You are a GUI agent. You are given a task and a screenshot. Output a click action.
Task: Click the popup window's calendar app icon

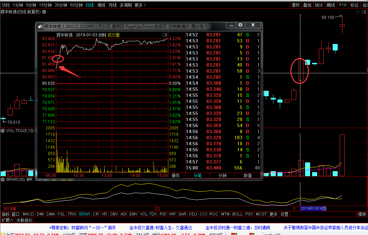pos(40,26)
